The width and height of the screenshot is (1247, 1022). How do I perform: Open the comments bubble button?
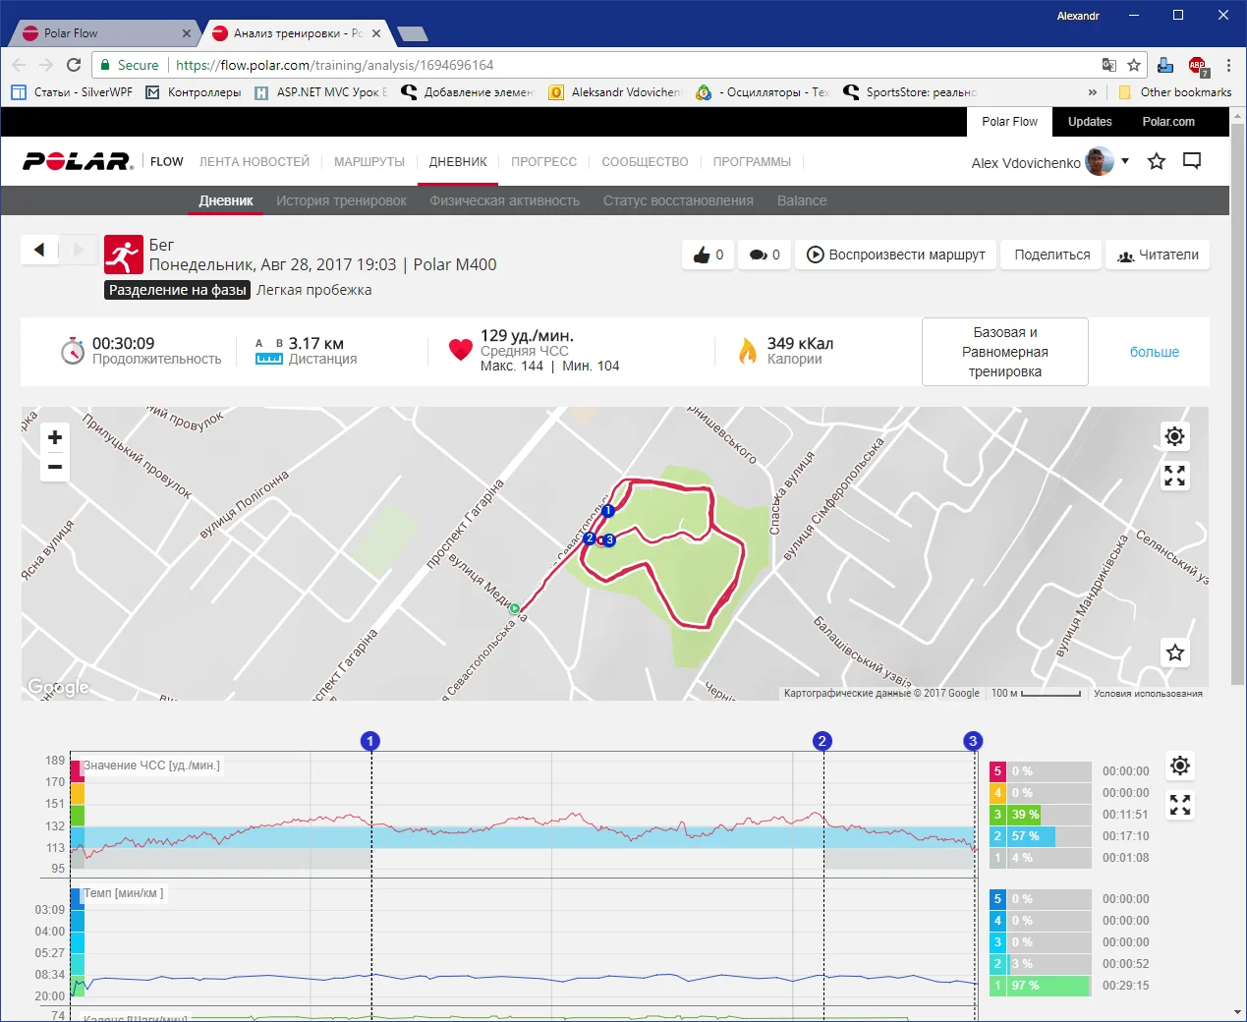tap(764, 255)
